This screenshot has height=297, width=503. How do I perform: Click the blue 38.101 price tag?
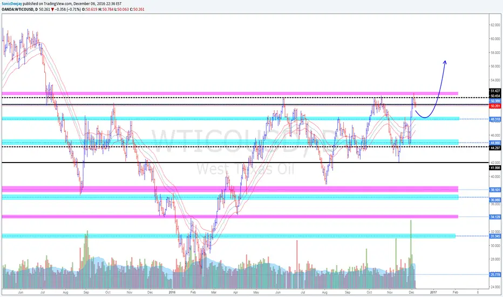tap(495, 190)
